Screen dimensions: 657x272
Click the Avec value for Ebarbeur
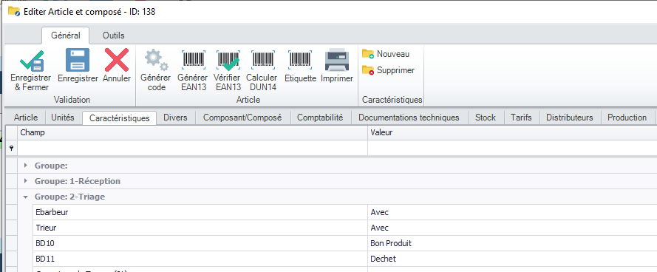tap(512, 212)
